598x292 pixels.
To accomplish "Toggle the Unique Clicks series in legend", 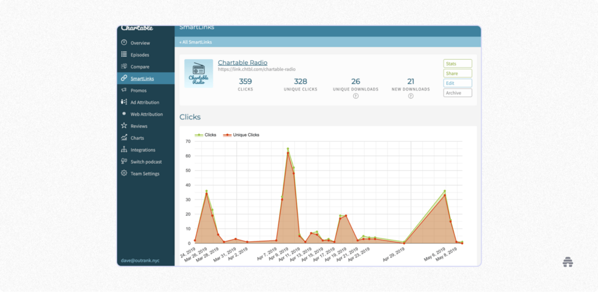I will click(x=241, y=135).
